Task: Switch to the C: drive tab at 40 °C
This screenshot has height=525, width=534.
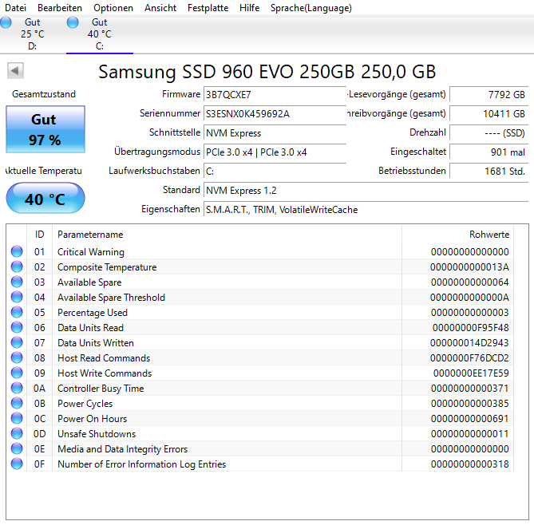Action: pos(100,34)
